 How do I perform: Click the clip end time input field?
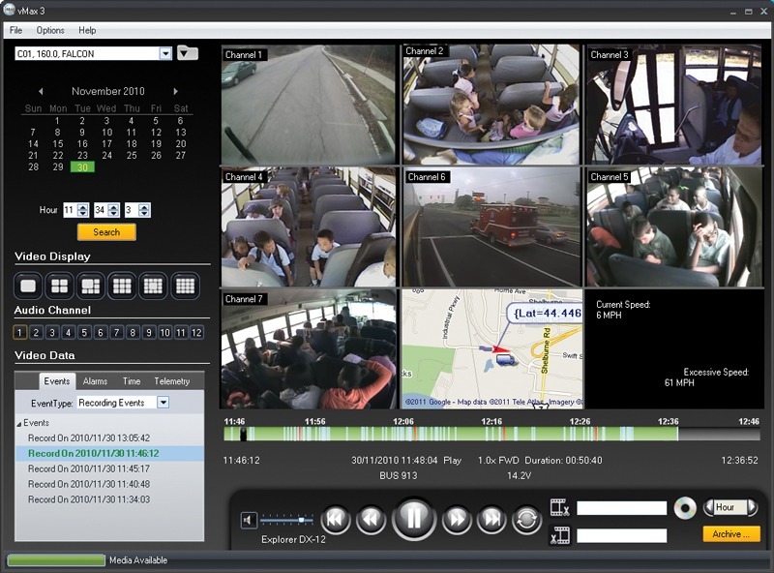click(621, 535)
